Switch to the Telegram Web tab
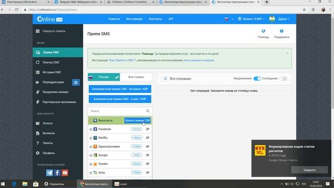Viewport: 334px width, 188px height. pyautogui.click(x=78, y=2)
